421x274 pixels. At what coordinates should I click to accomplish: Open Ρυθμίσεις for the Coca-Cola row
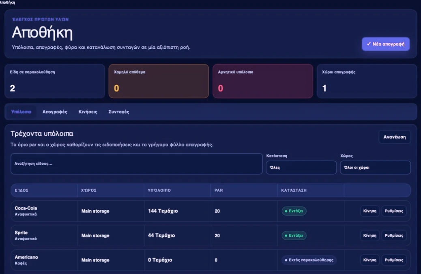tap(394, 211)
